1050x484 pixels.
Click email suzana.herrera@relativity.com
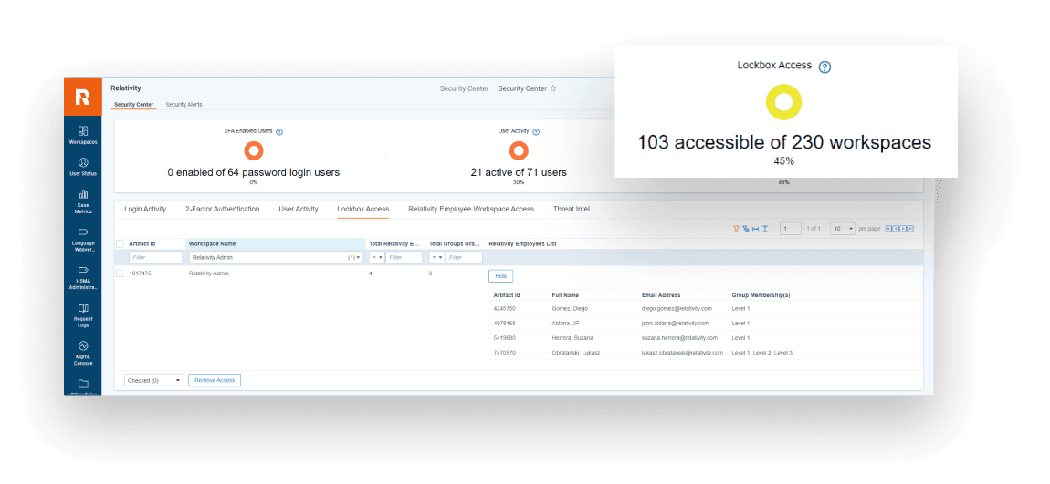click(679, 338)
